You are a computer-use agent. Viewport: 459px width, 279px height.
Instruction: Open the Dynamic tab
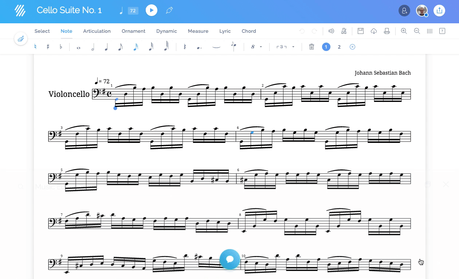[x=166, y=31]
